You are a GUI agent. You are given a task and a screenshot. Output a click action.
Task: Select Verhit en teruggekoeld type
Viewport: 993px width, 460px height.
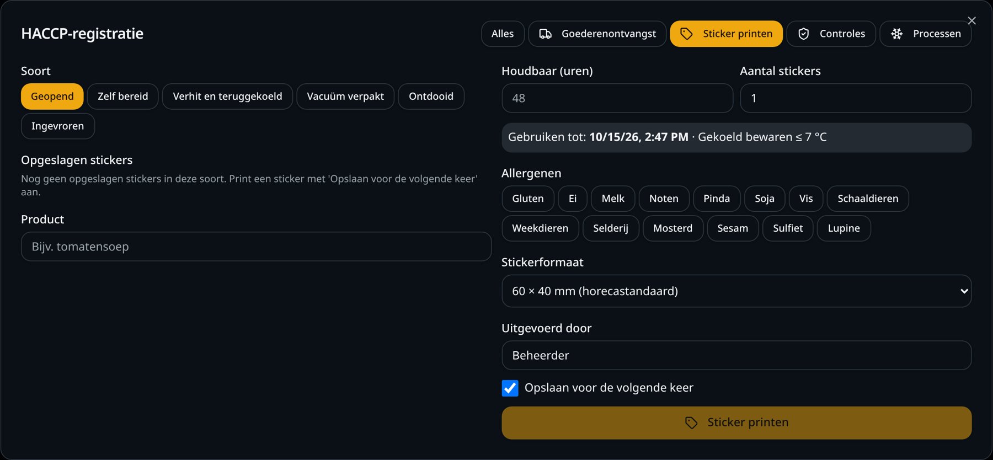pos(227,97)
